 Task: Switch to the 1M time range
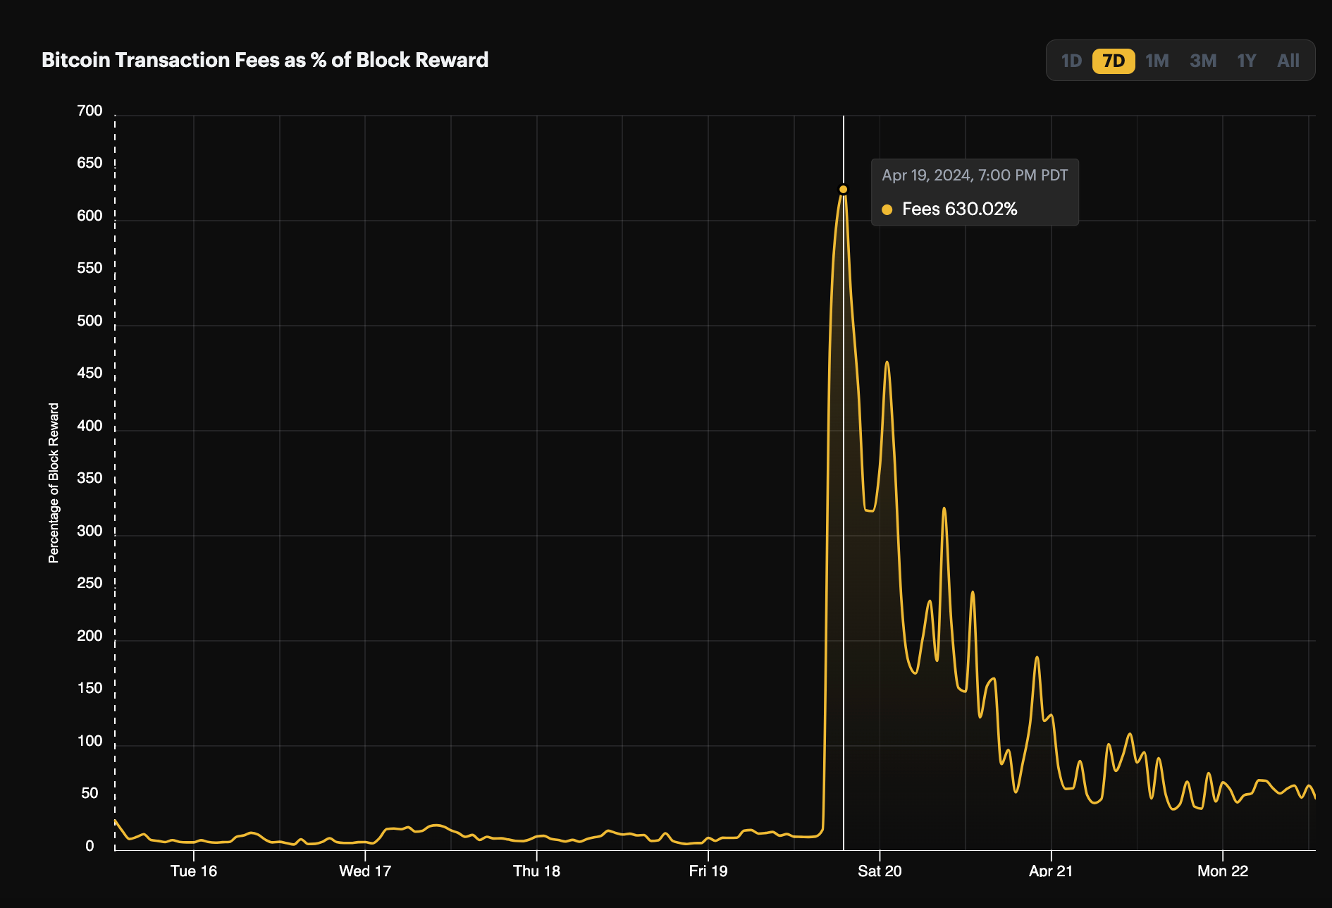pyautogui.click(x=1157, y=61)
